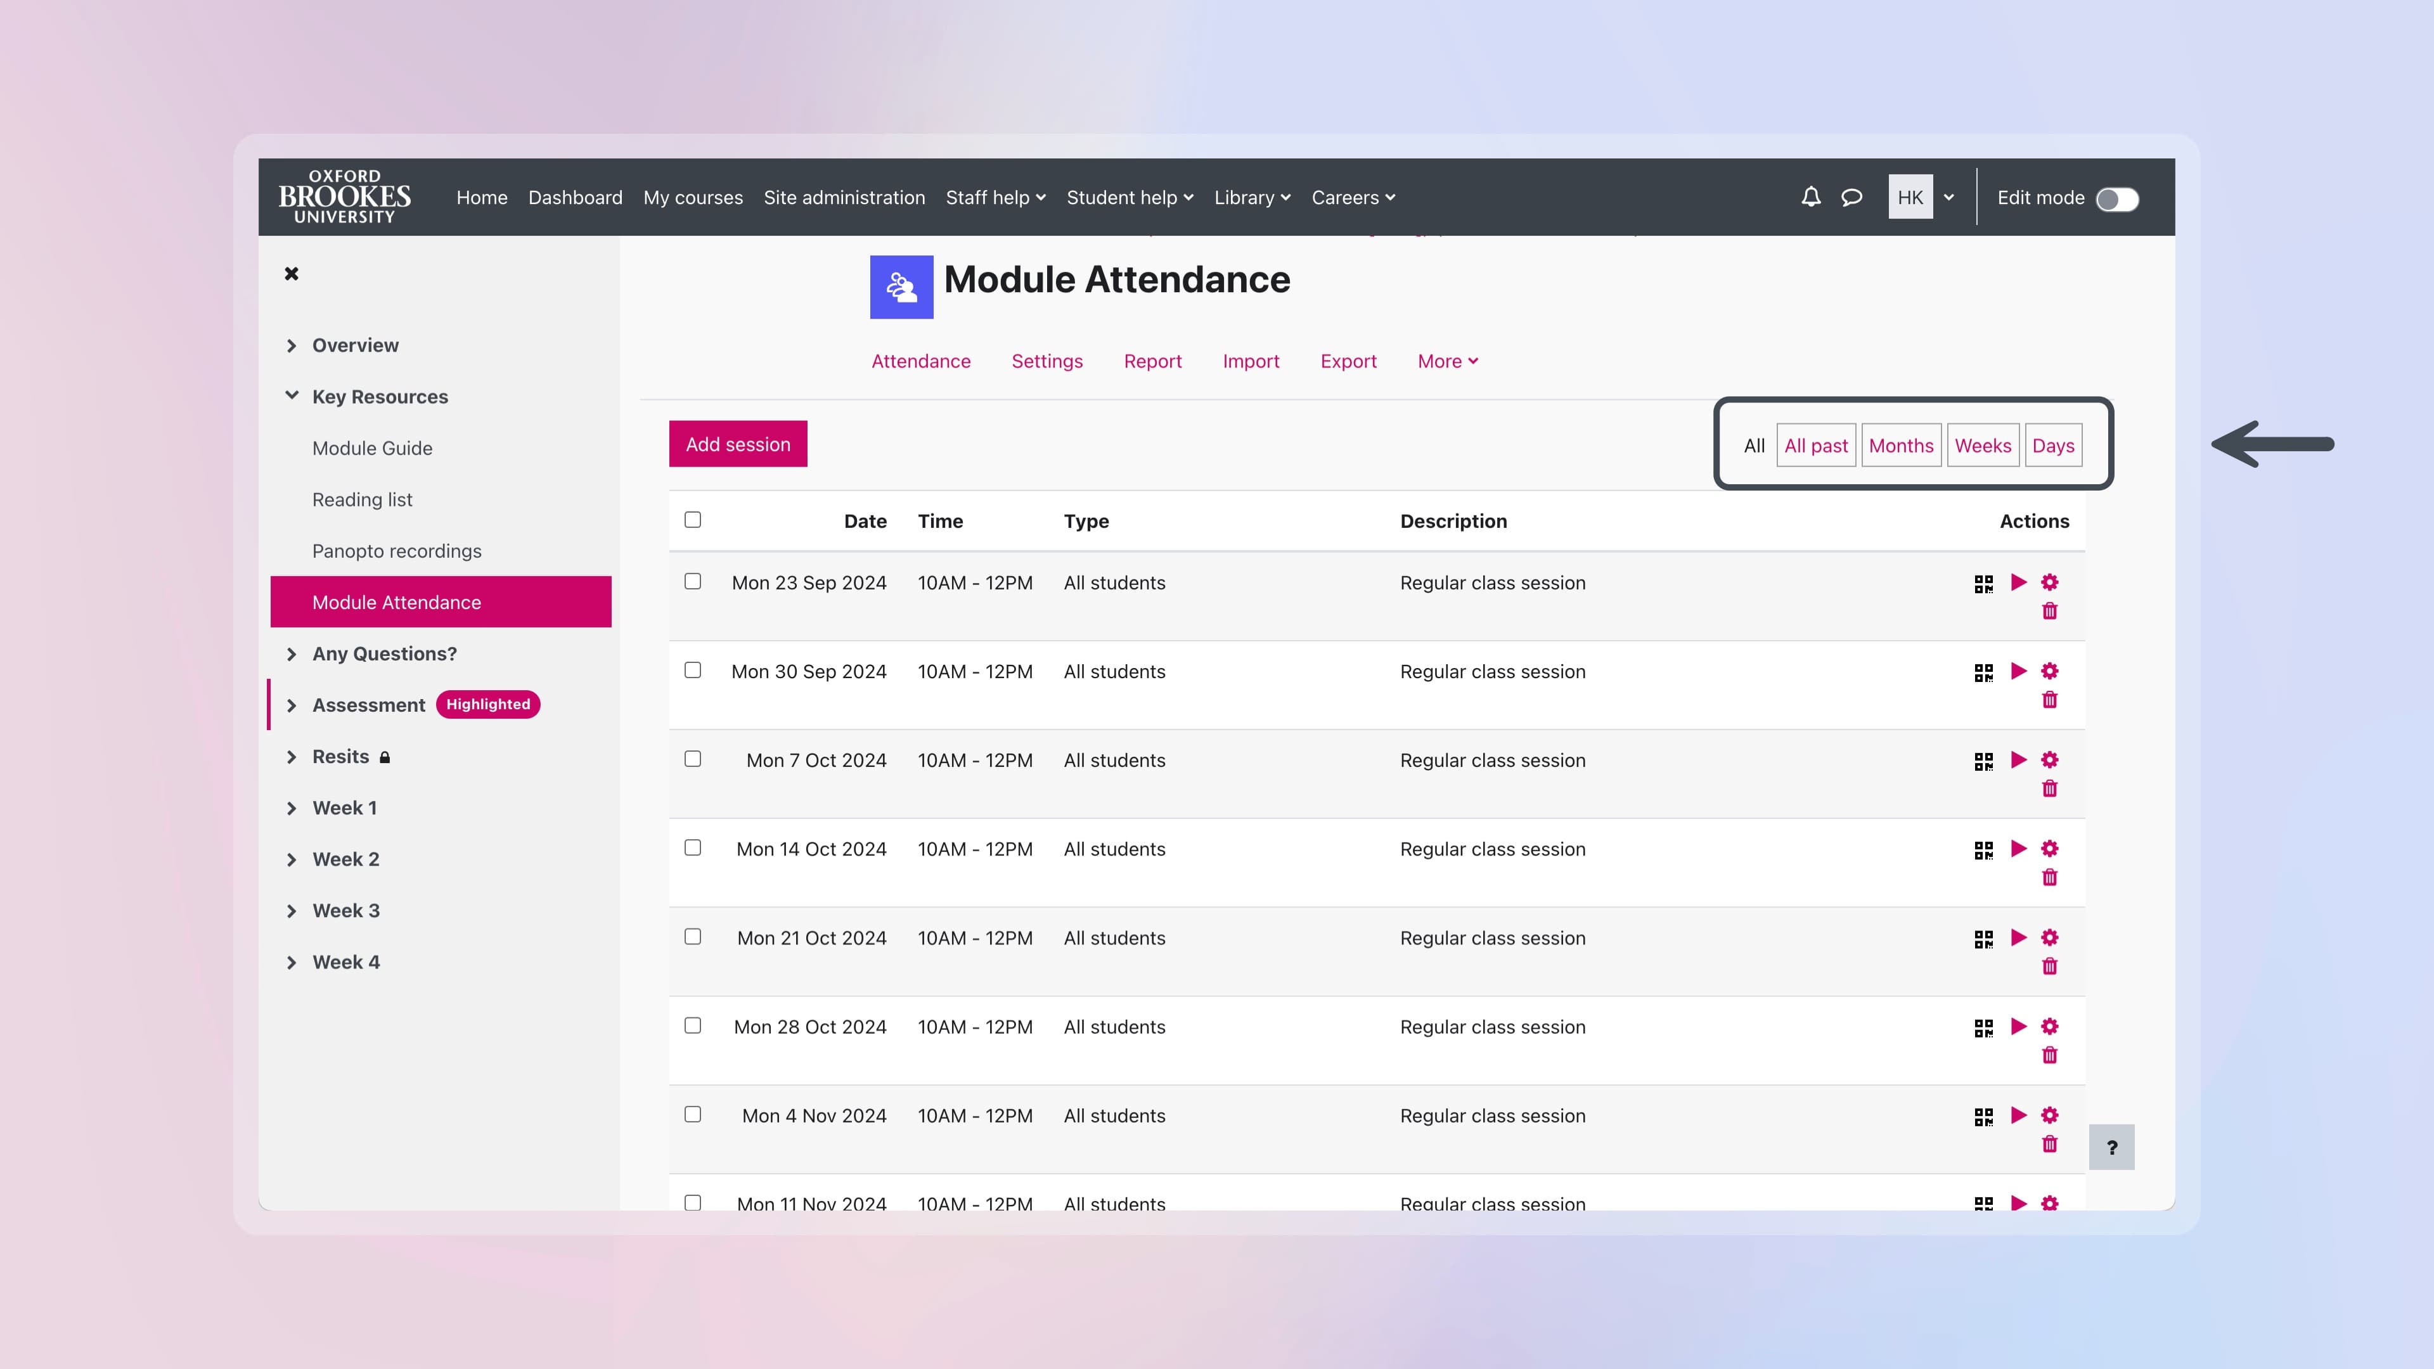The height and width of the screenshot is (1369, 2434).
Task: Open the HK user account menu
Action: [x=1910, y=198]
